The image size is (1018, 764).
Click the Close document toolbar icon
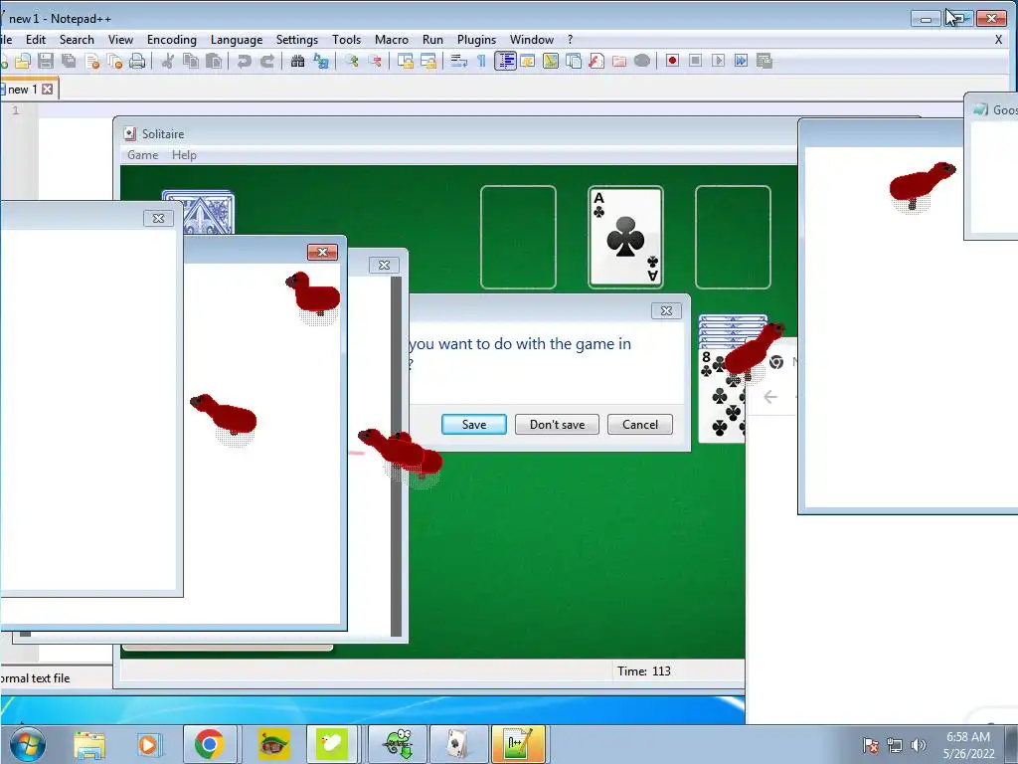pos(91,61)
